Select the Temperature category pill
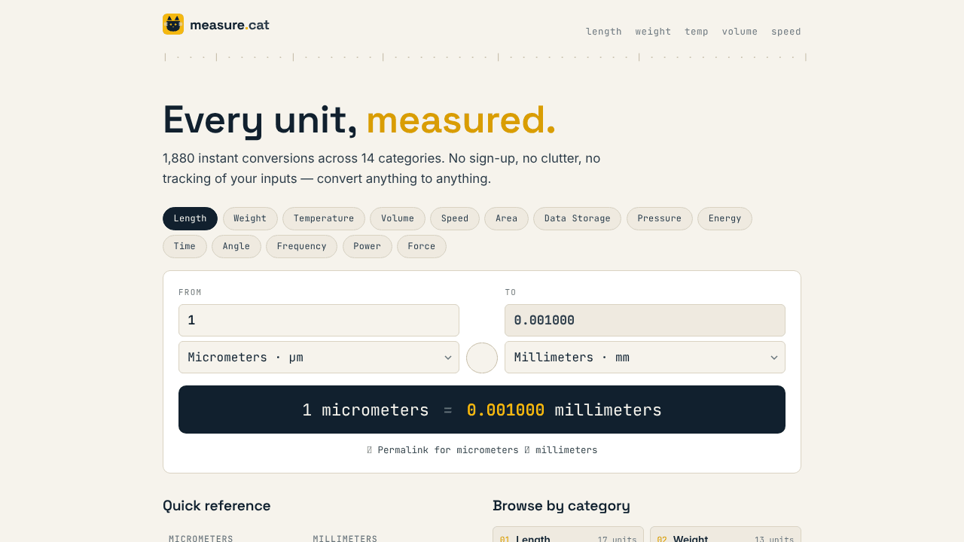 click(x=324, y=218)
